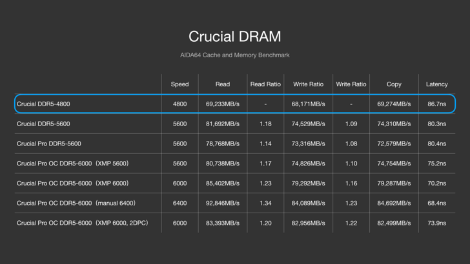Image resolution: width=470 pixels, height=264 pixels.
Task: Select speed '5600' in the XMP 5600 row
Action: pos(180,164)
